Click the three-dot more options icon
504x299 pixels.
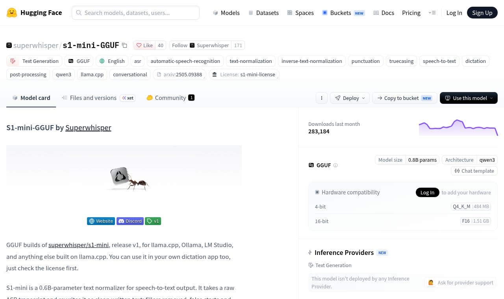(x=322, y=98)
